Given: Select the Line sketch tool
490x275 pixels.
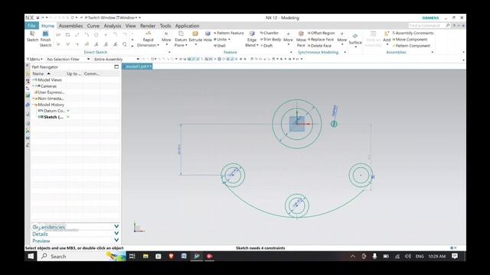Looking at the screenshot, I should tap(77, 35).
